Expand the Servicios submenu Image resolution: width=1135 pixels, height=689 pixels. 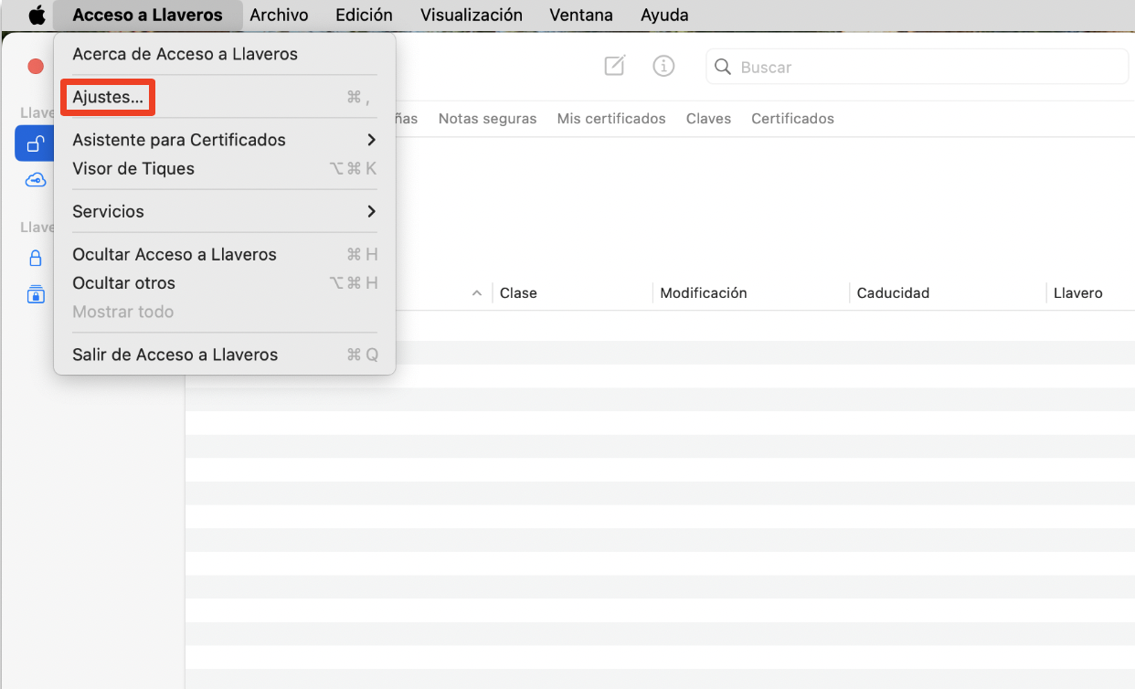108,211
